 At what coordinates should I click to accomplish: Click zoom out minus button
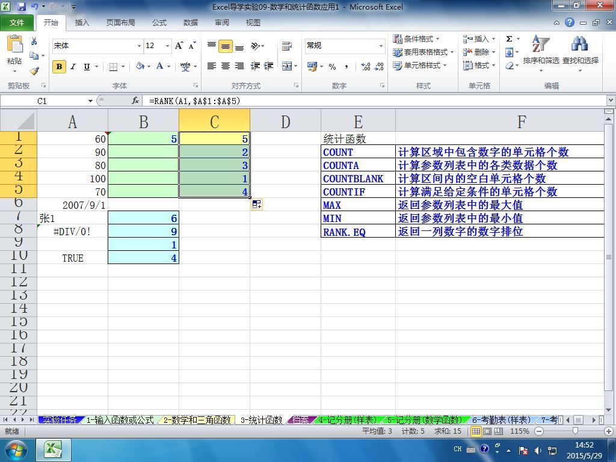tap(540, 431)
